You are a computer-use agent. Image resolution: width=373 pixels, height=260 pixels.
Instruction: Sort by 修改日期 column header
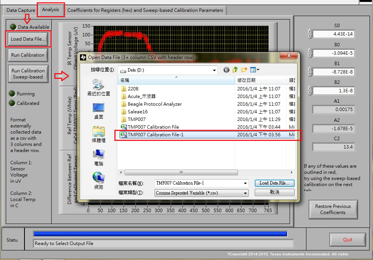point(261,80)
